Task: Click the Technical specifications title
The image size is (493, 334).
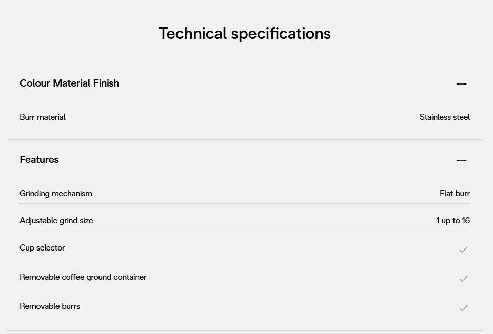Action: (245, 33)
